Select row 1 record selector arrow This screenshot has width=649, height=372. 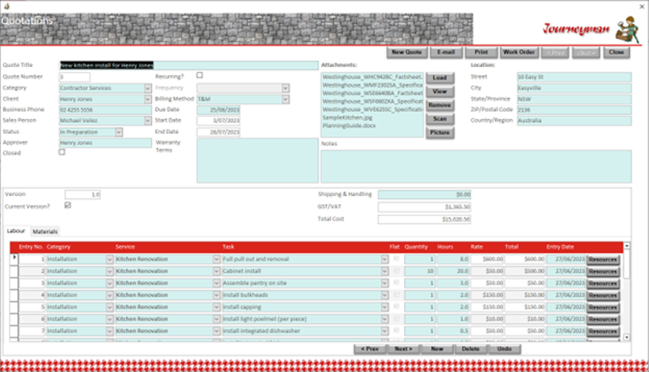[14, 259]
